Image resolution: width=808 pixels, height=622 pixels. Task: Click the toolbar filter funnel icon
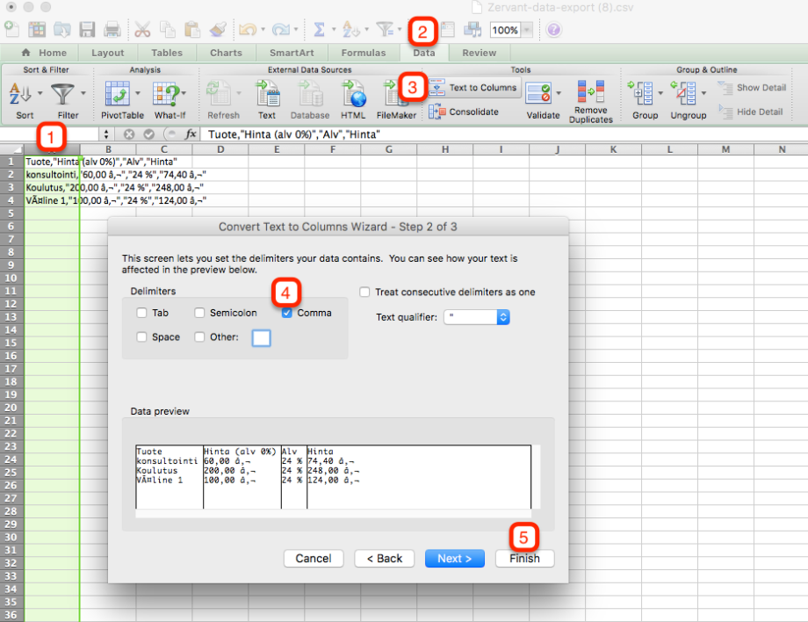coord(385,29)
